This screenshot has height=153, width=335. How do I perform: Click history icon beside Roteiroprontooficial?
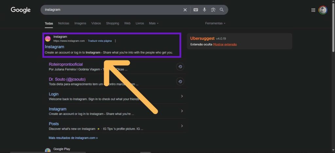click(x=180, y=67)
